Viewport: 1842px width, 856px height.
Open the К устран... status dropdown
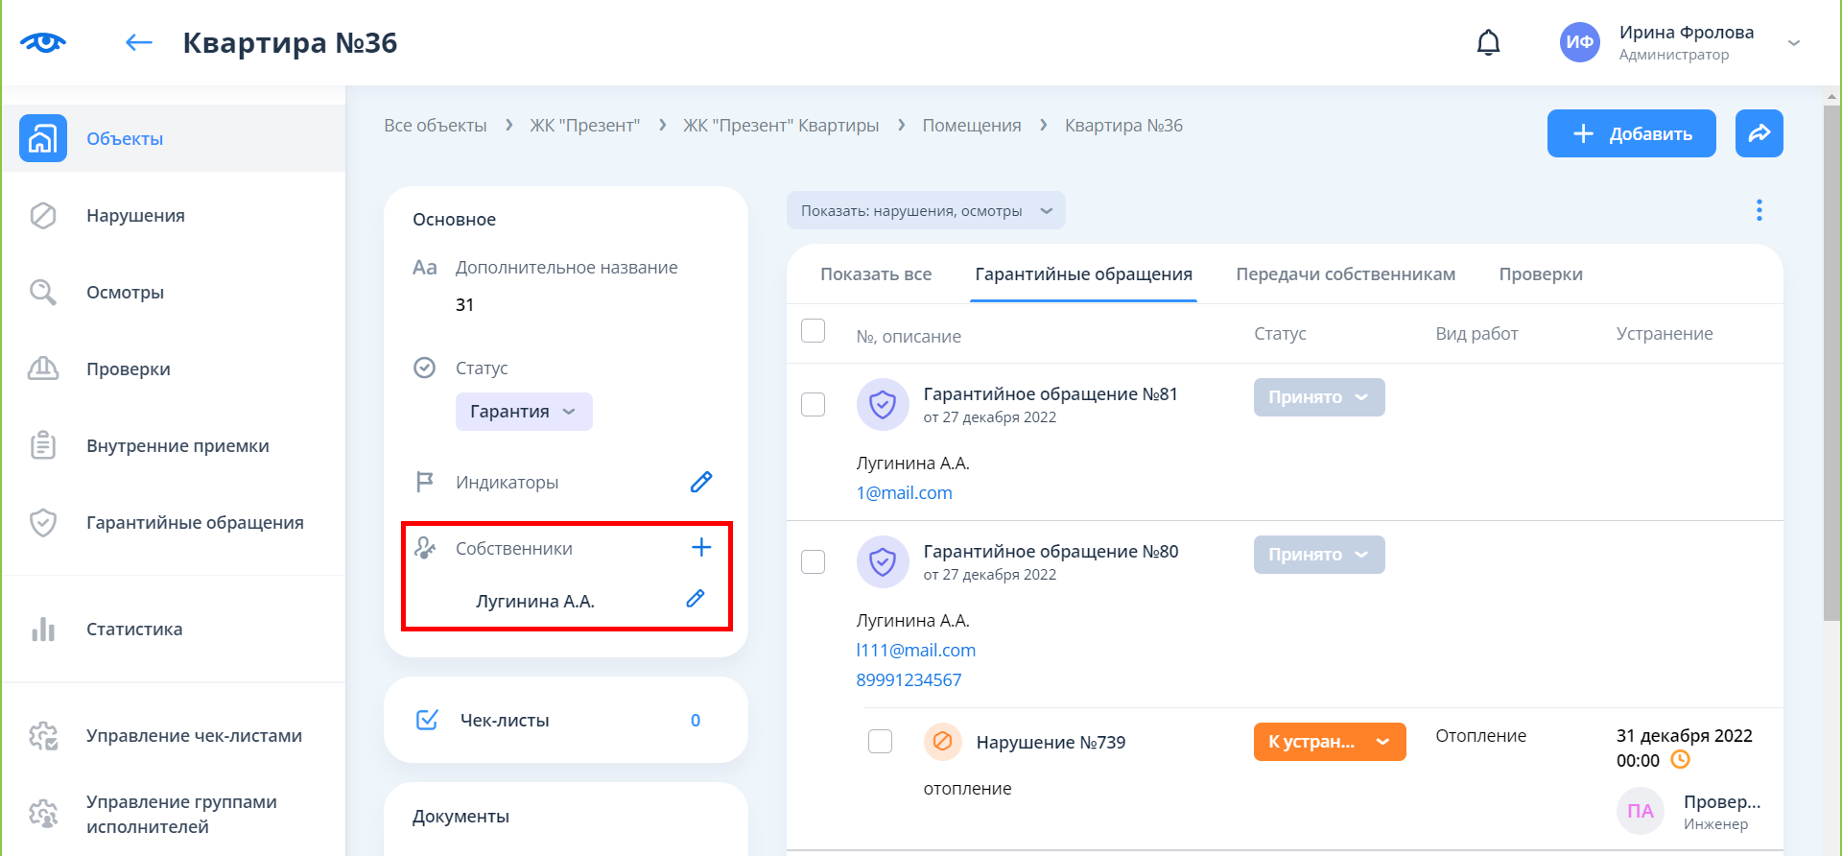click(x=1329, y=742)
